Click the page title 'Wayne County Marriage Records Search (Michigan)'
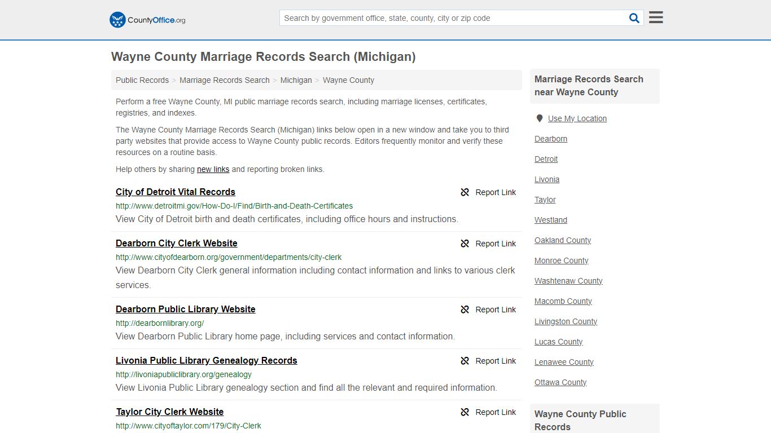 264,56
